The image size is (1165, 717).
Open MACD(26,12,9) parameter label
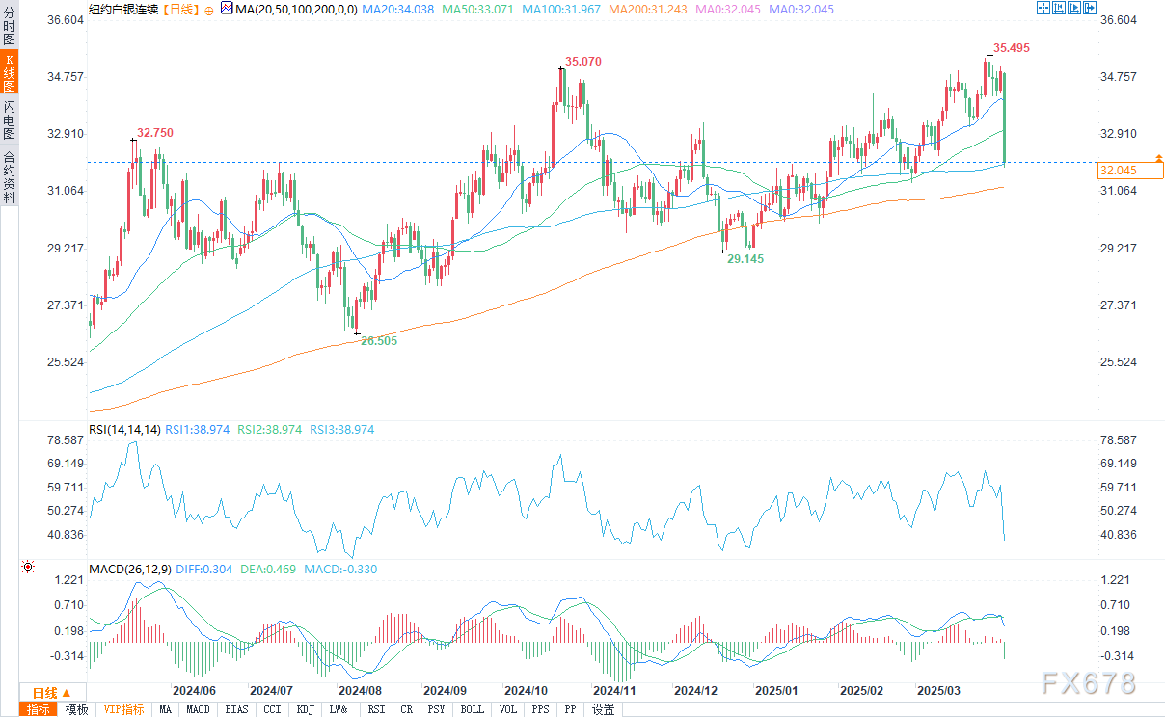(129, 570)
